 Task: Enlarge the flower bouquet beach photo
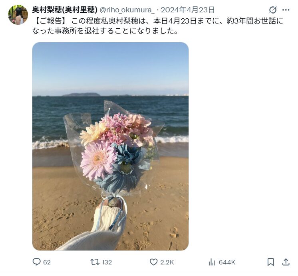[110, 146]
